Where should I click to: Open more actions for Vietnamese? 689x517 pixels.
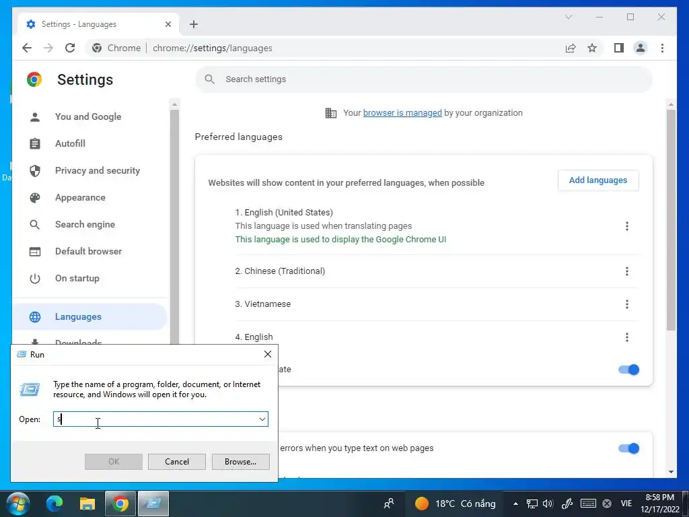pyautogui.click(x=626, y=304)
